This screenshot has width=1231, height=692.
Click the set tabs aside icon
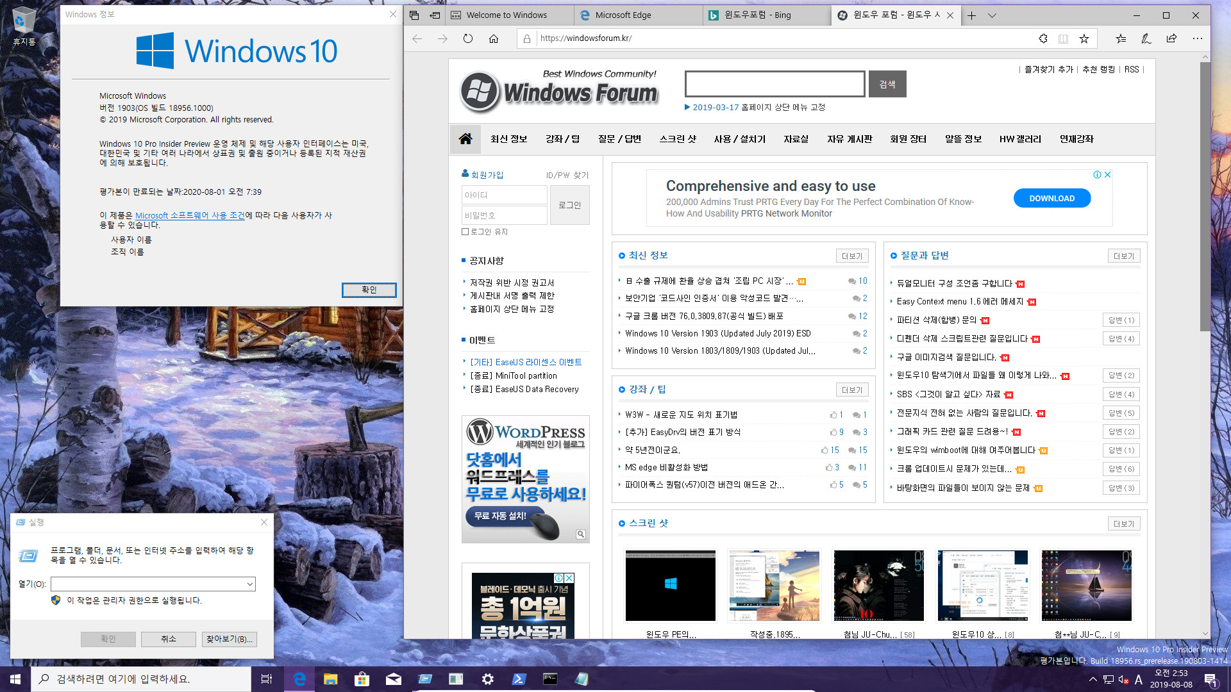(435, 15)
